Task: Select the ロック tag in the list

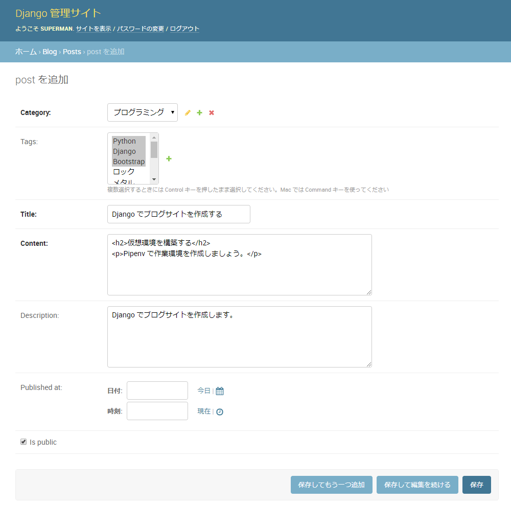Action: point(129,171)
